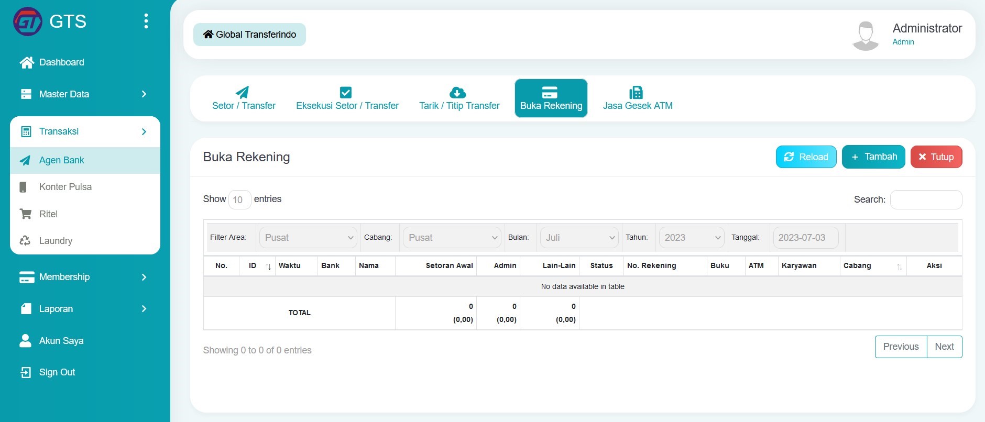985x422 pixels.
Task: Go to Previous page
Action: point(901,347)
